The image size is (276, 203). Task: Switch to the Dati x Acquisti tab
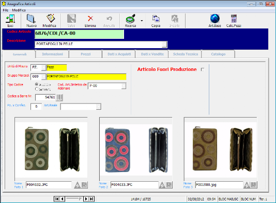tap(119, 54)
